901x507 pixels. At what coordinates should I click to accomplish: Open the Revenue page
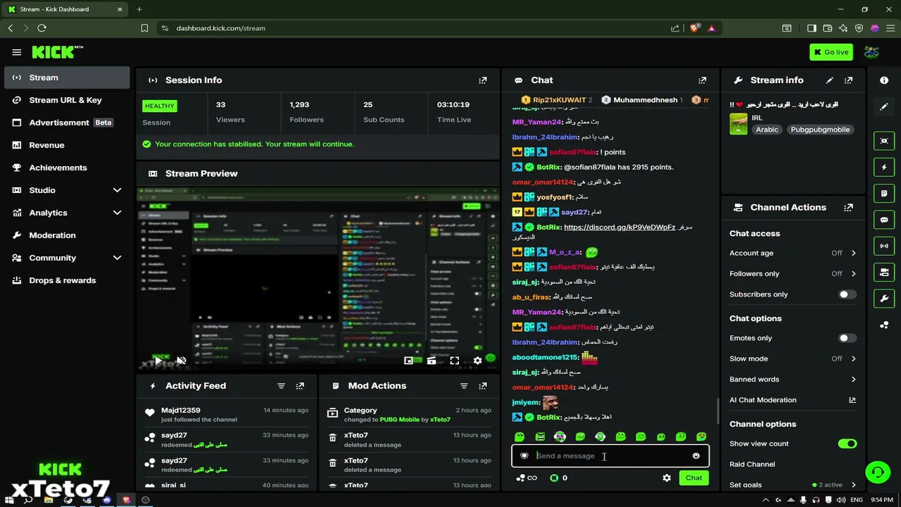click(x=67, y=145)
